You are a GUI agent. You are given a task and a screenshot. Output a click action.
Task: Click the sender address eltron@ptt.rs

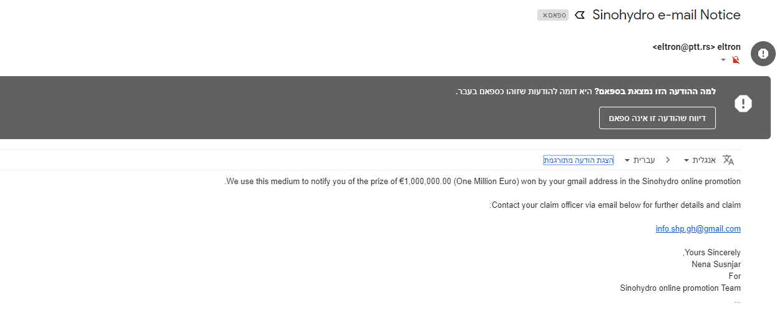[x=683, y=47]
